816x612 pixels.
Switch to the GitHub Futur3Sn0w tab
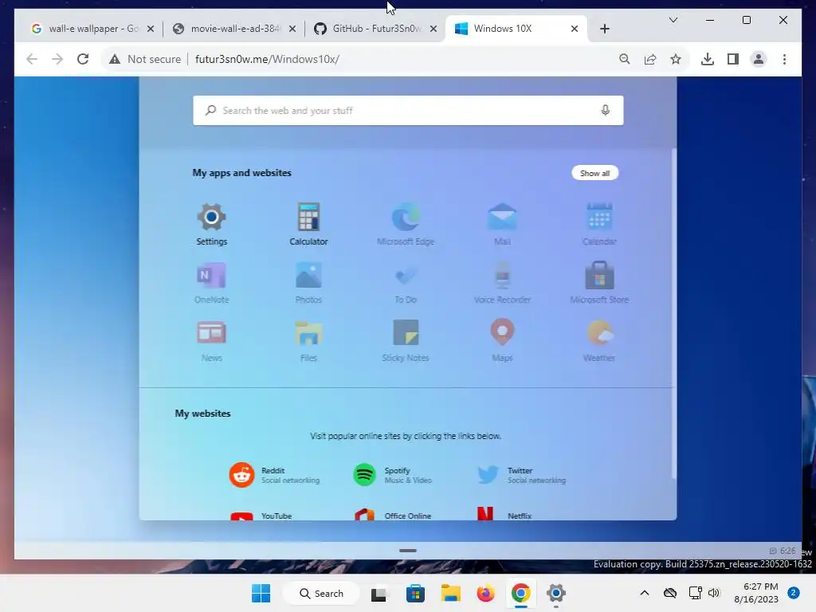pyautogui.click(x=376, y=29)
